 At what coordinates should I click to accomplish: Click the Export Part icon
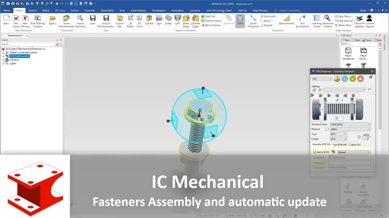[120, 18]
